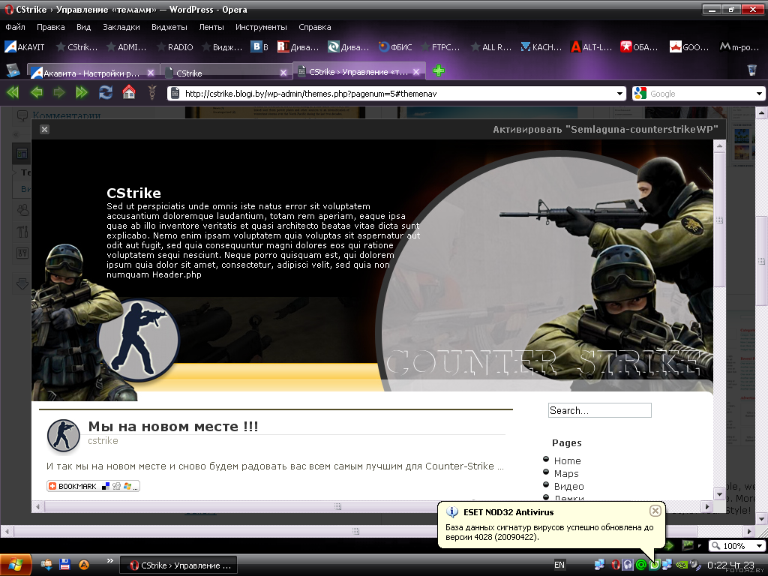This screenshot has width=768, height=576.
Task: Reload the page with the Reload icon
Action: pos(105,92)
